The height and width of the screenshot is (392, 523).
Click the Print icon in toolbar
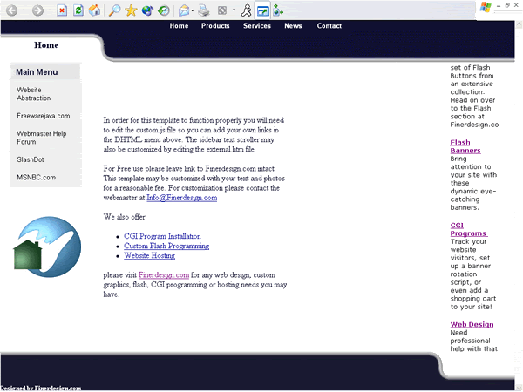[203, 10]
